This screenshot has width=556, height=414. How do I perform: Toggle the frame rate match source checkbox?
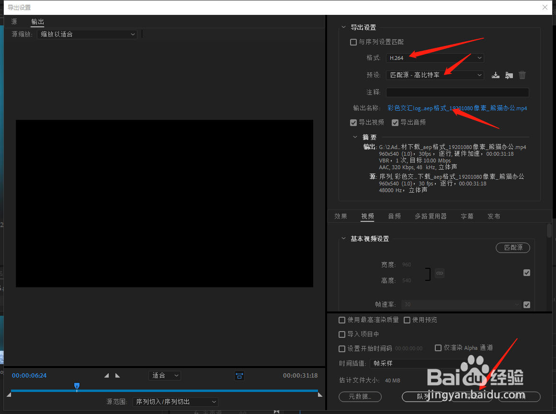527,305
